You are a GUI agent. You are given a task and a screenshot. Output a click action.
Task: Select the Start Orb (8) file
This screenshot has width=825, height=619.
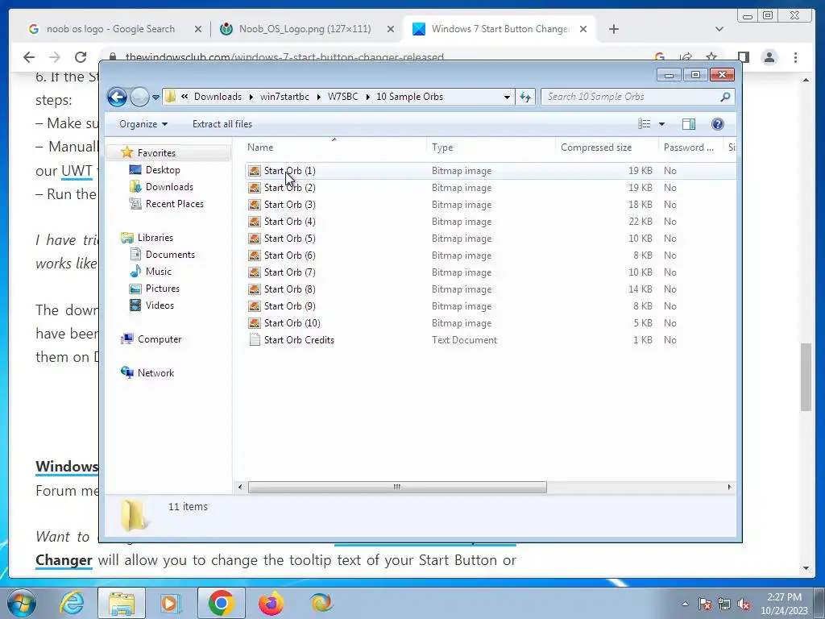(289, 289)
